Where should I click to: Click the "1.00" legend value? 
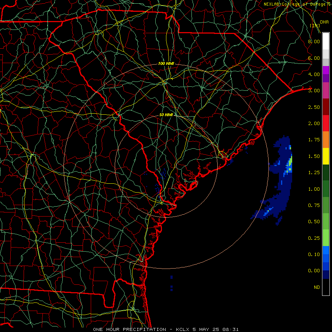point(314,189)
